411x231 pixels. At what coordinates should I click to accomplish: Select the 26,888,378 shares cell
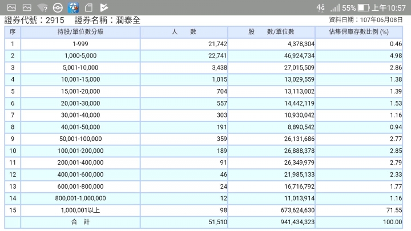(x=272, y=151)
